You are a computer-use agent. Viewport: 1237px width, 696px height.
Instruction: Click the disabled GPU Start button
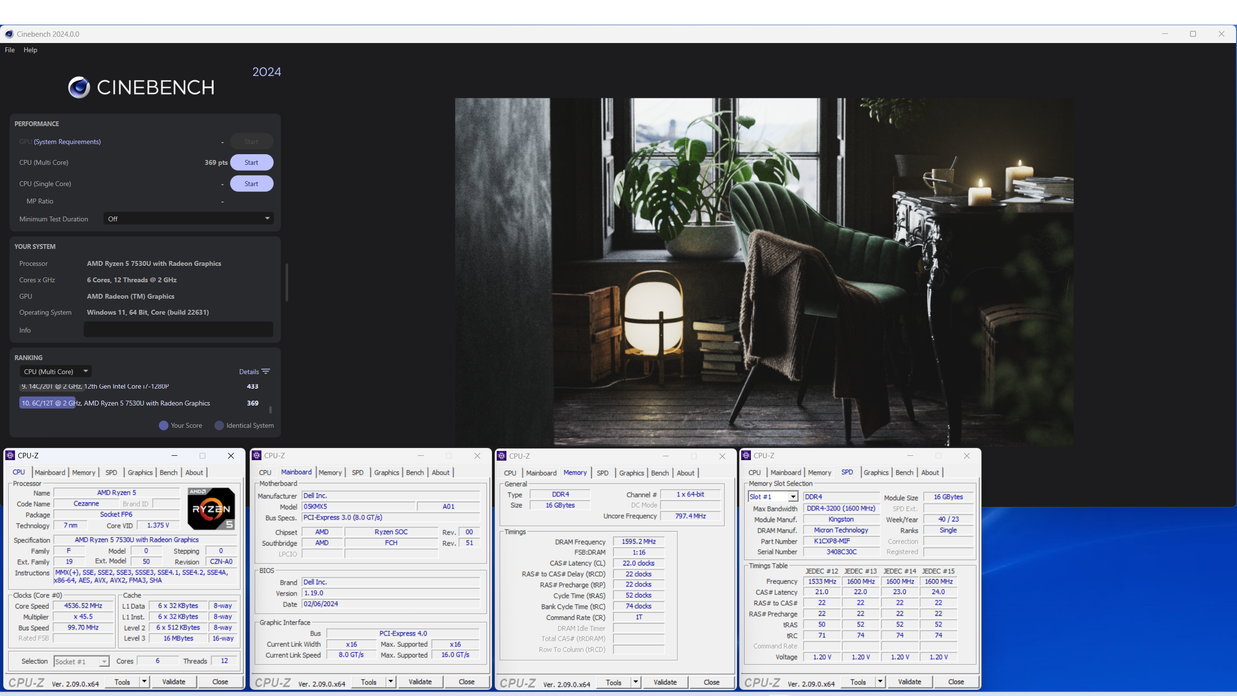pos(251,142)
